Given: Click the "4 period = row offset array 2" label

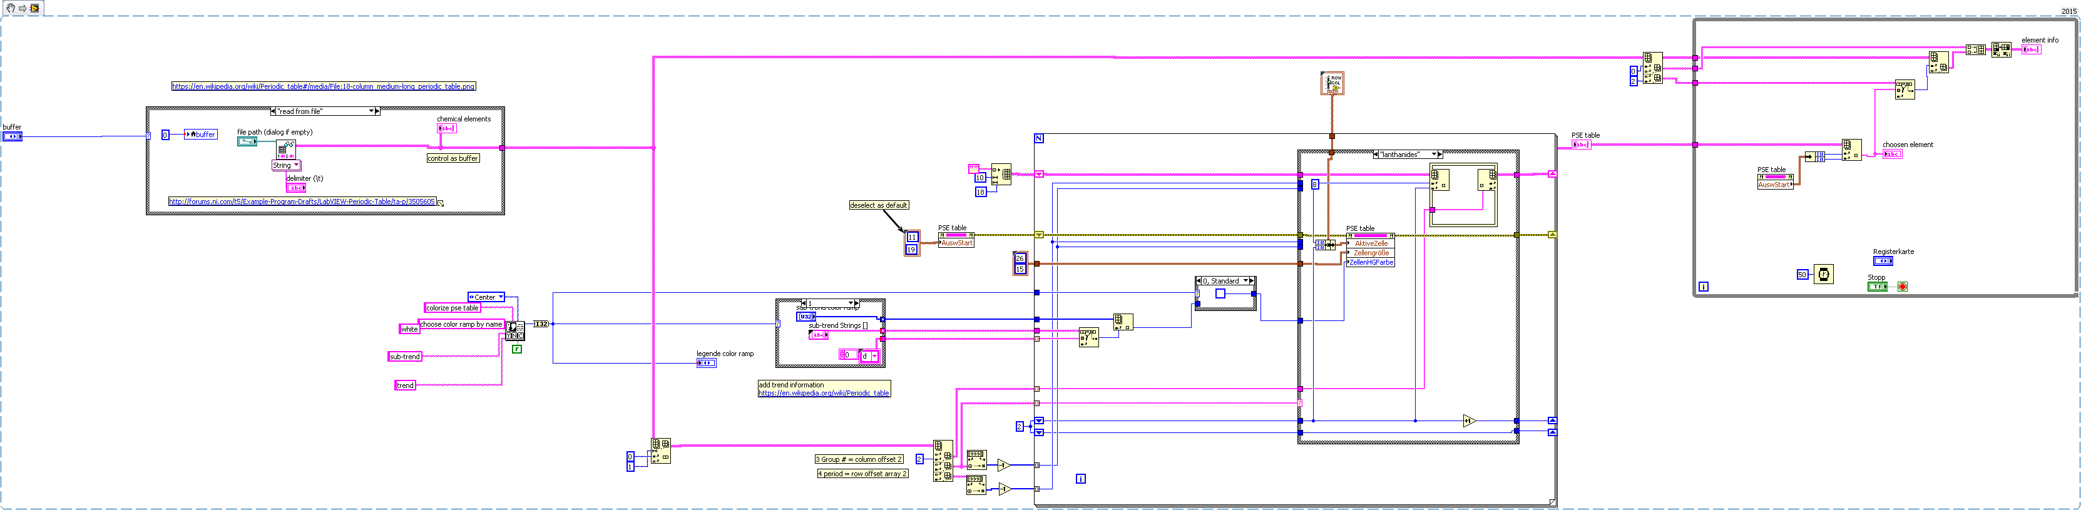Looking at the screenshot, I should tap(863, 474).
